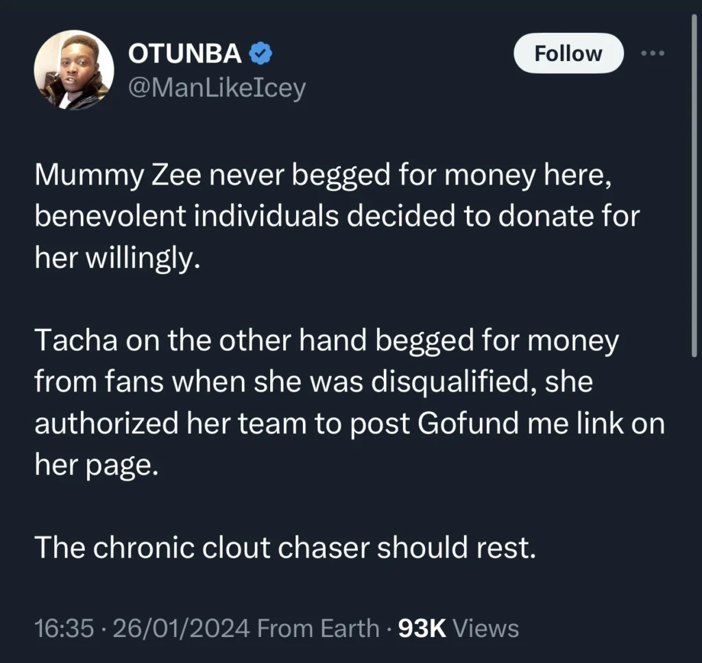Click the Views label
The height and width of the screenshot is (663, 702).
487,628
